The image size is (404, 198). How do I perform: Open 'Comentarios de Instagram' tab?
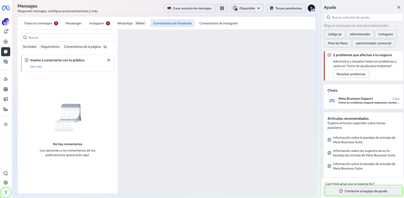[219, 23]
